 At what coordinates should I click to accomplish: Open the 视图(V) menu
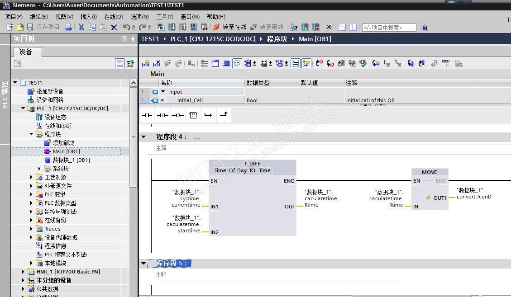64,17
